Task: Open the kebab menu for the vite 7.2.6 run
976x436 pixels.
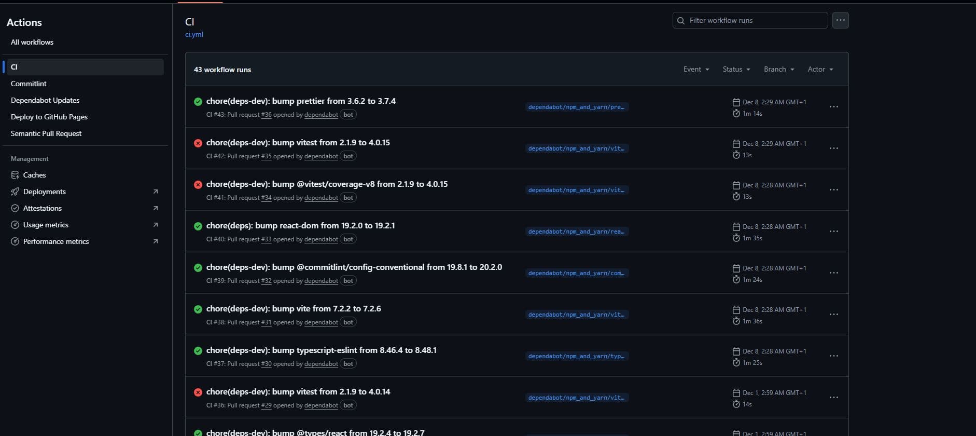Action: tap(833, 315)
